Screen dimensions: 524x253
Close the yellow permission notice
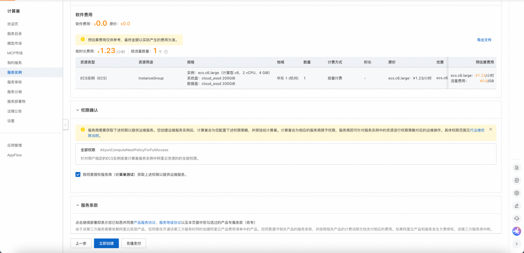[490, 129]
